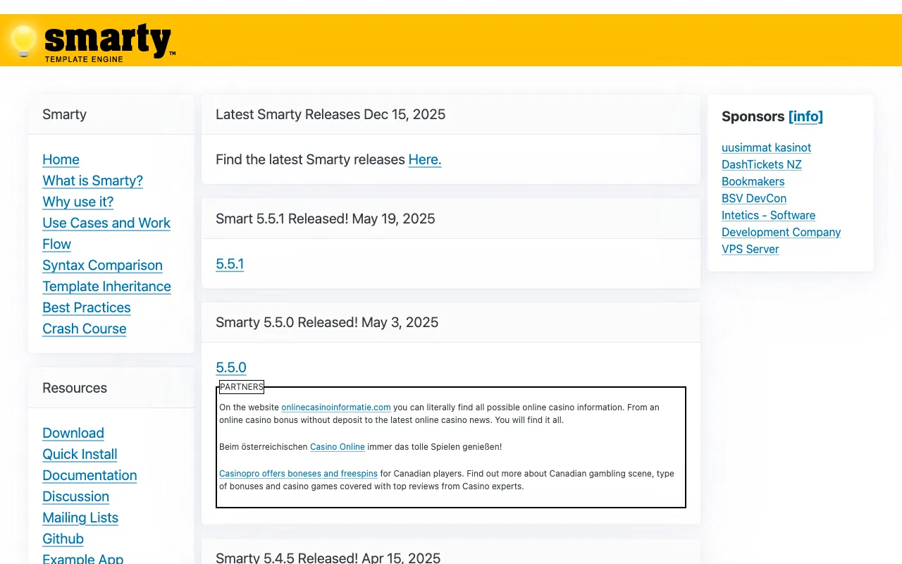Go to the Discussion link
The width and height of the screenshot is (902, 564).
[75, 496]
